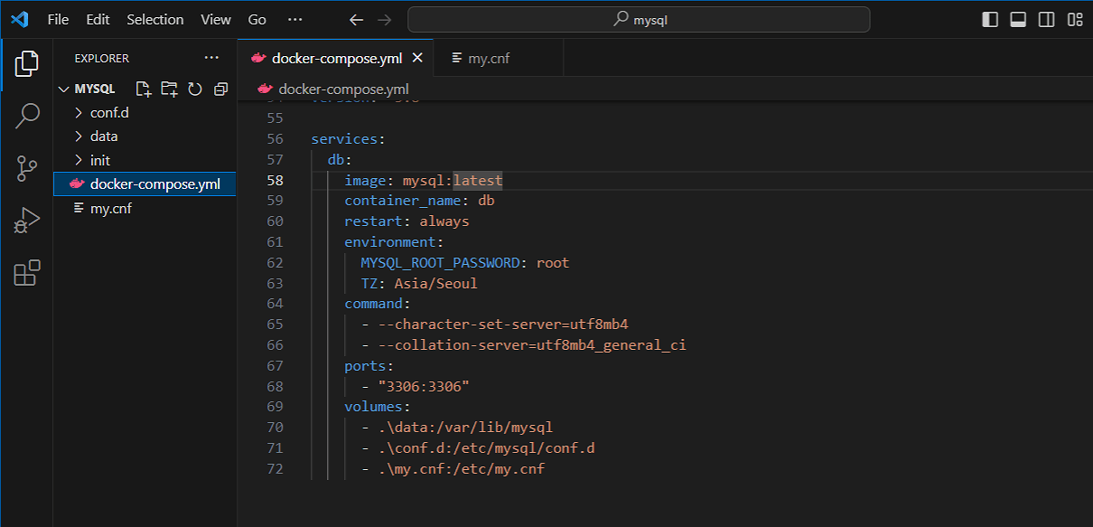This screenshot has height=527, width=1093.
Task: Click the New Folder icon in Explorer
Action: pyautogui.click(x=169, y=89)
